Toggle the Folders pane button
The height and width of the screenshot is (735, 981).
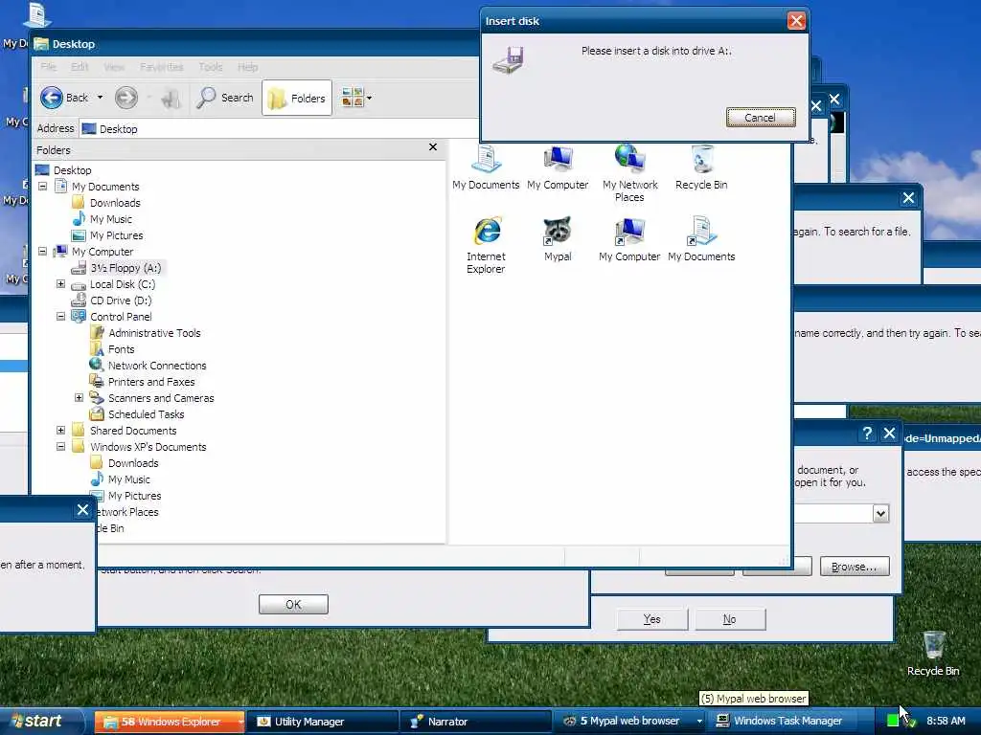pos(297,99)
